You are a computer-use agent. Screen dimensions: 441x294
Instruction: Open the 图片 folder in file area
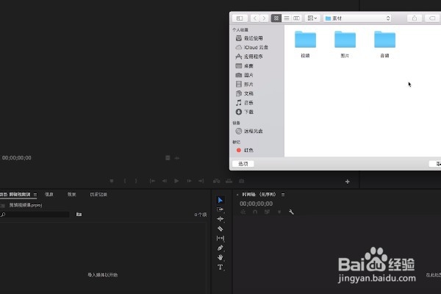(345, 44)
